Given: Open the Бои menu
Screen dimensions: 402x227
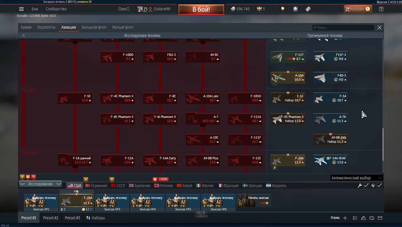Looking at the screenshot, I should (x=35, y=9).
